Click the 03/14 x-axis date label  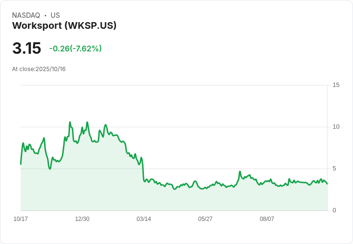pos(143,219)
